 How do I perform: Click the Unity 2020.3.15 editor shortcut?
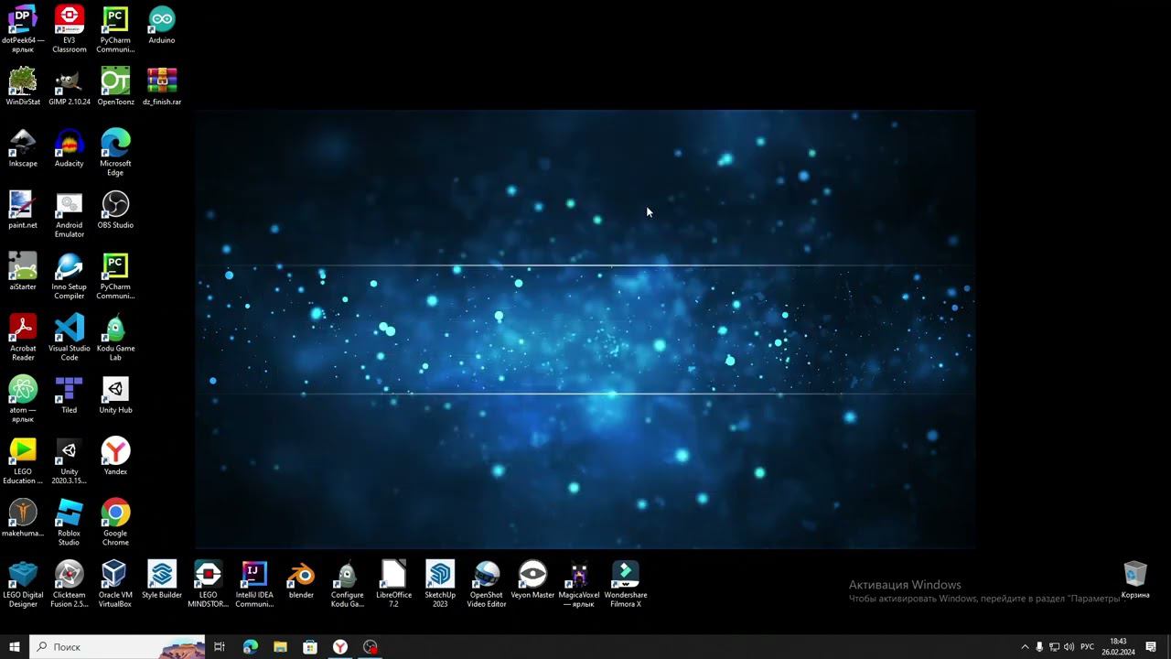coord(70,459)
